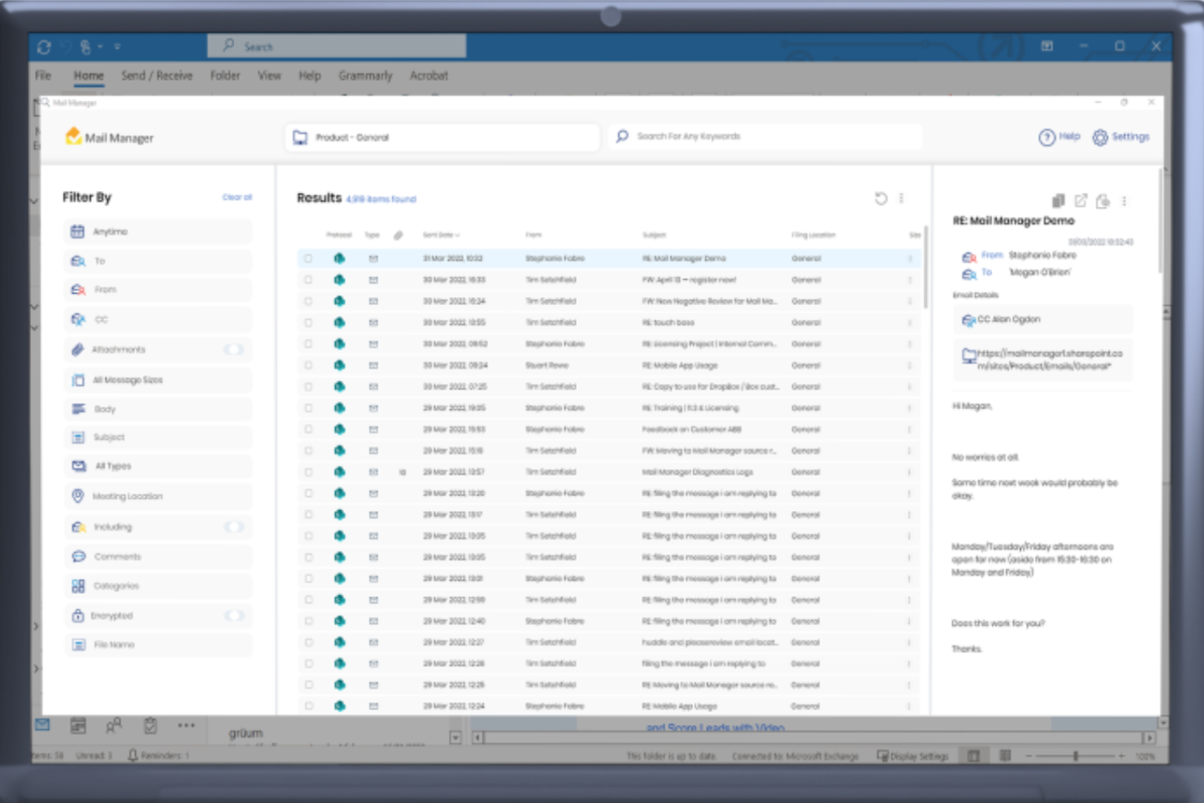Open the Outlook Calendar icon
The height and width of the screenshot is (803, 1204).
point(78,725)
